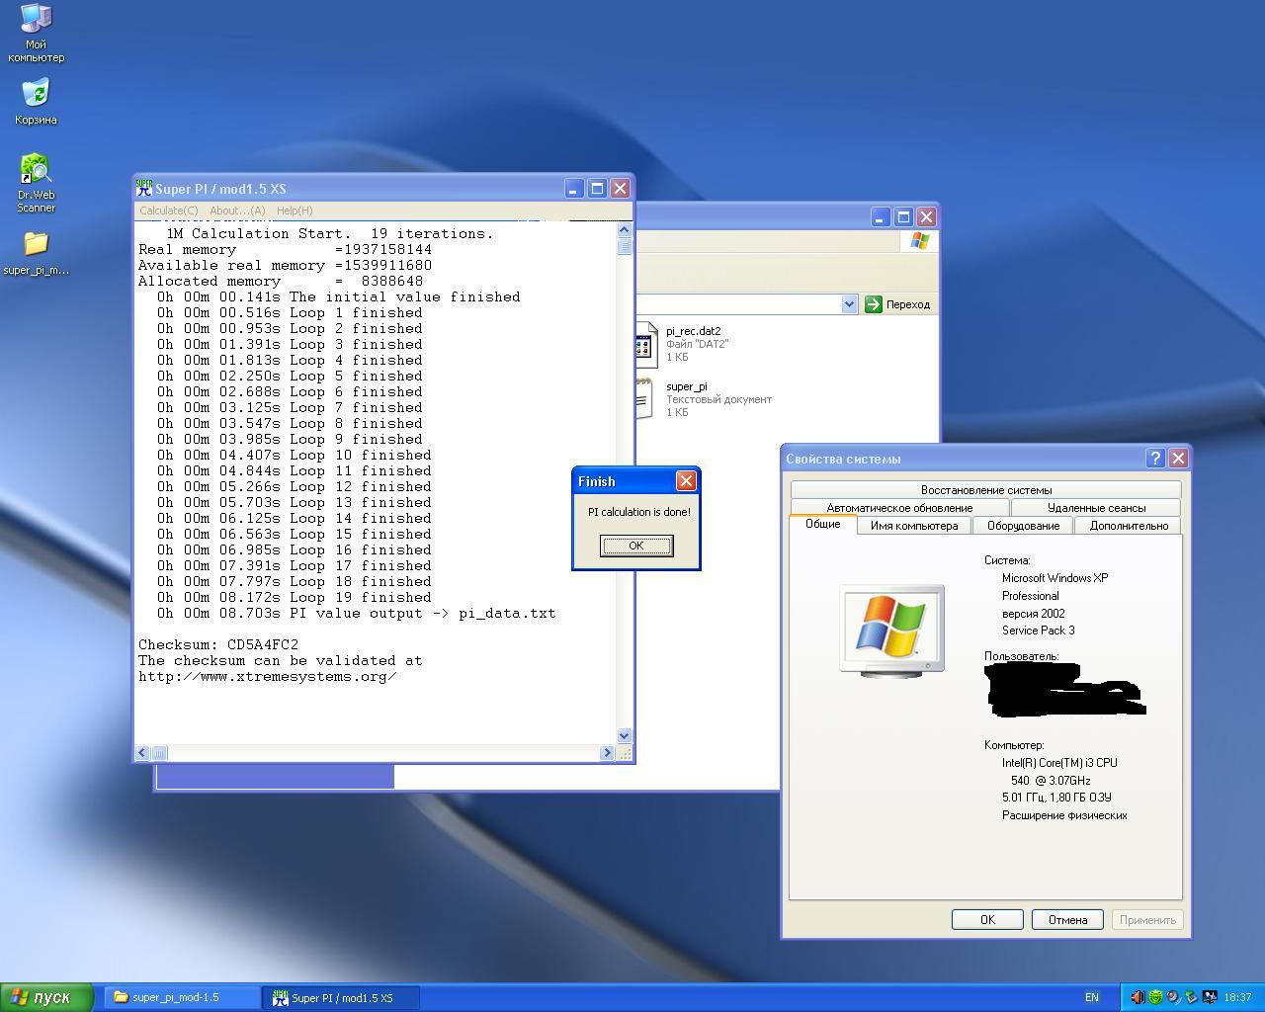Switch to Дополнительно tab
The image size is (1265, 1012).
tap(1129, 526)
